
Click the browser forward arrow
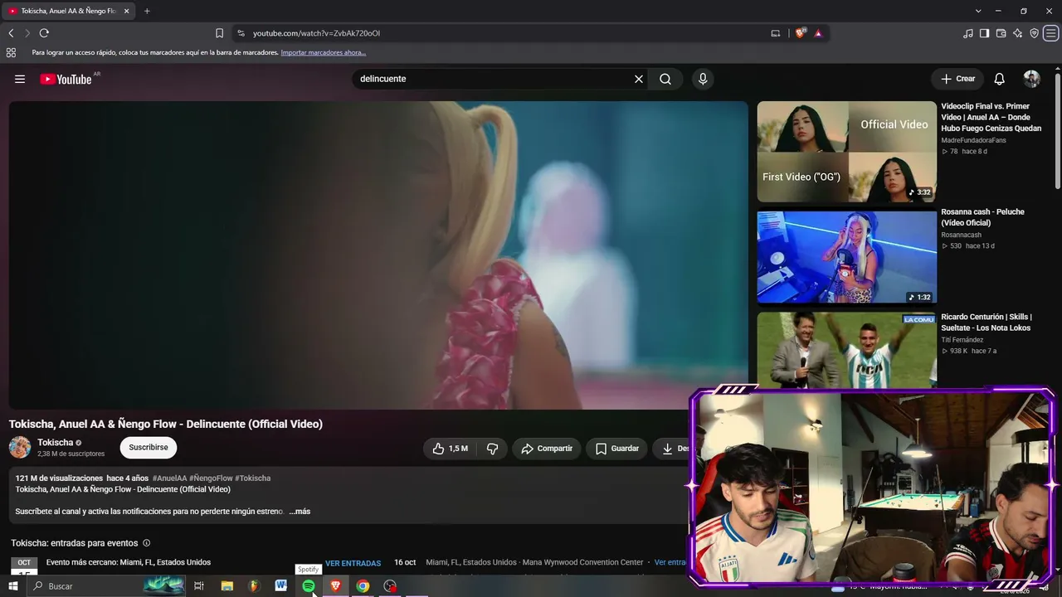point(27,33)
